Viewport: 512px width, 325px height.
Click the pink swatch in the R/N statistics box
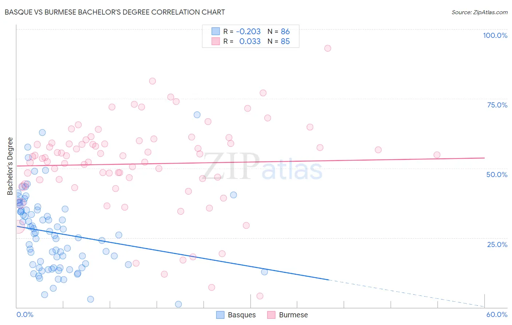216,41
